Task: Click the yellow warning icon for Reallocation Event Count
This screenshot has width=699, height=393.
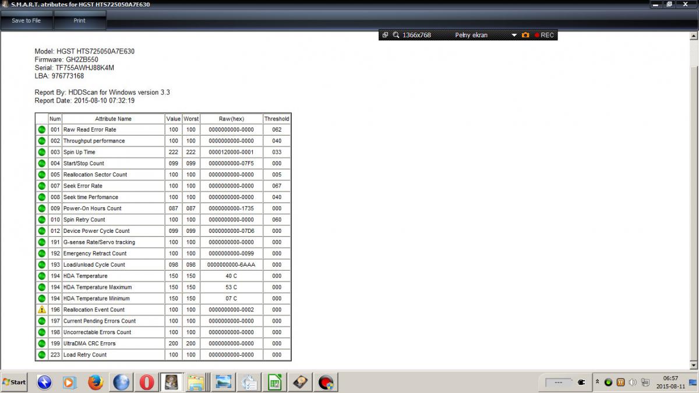Action: (42, 310)
